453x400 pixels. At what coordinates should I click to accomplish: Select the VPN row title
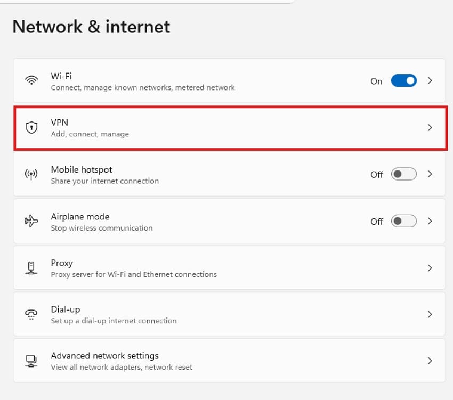click(60, 123)
